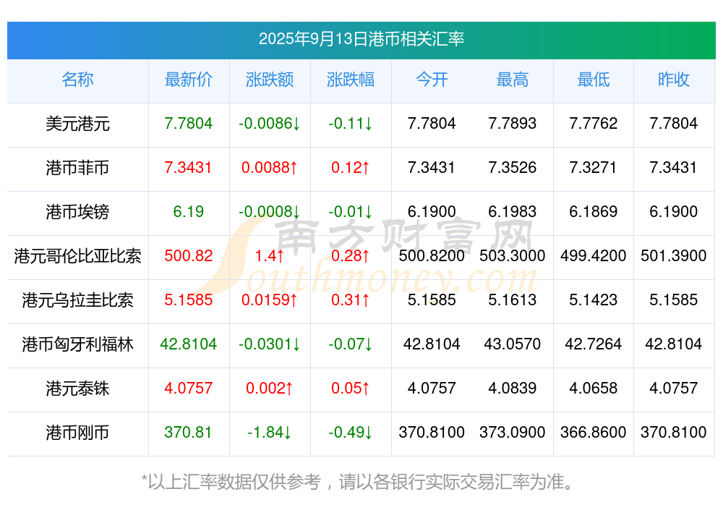Click green latest price 370.81
The width and height of the screenshot is (723, 505).
pyautogui.click(x=188, y=432)
